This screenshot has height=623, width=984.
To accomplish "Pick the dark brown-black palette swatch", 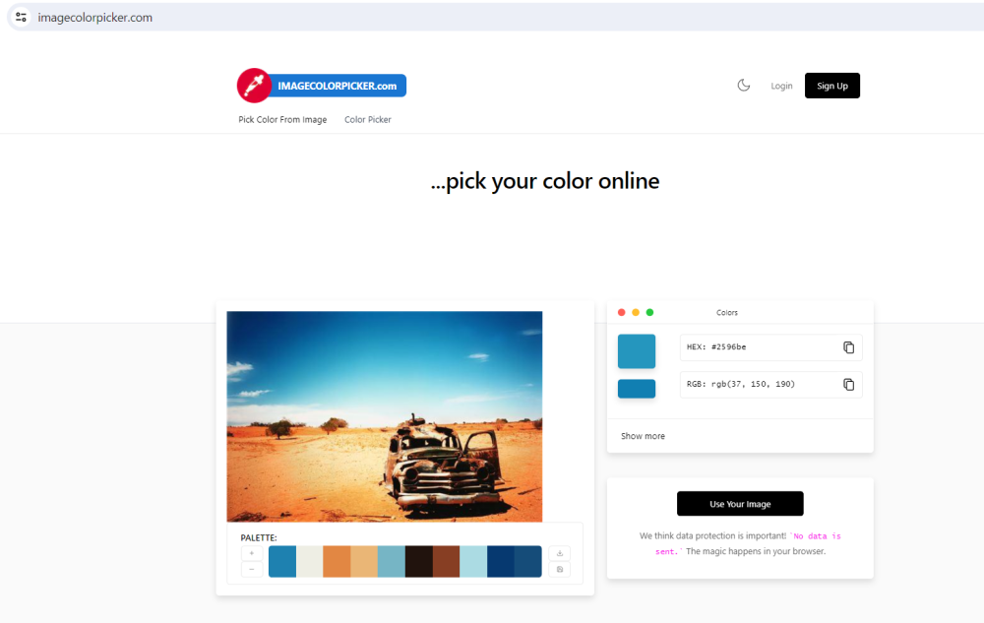I will tap(418, 561).
